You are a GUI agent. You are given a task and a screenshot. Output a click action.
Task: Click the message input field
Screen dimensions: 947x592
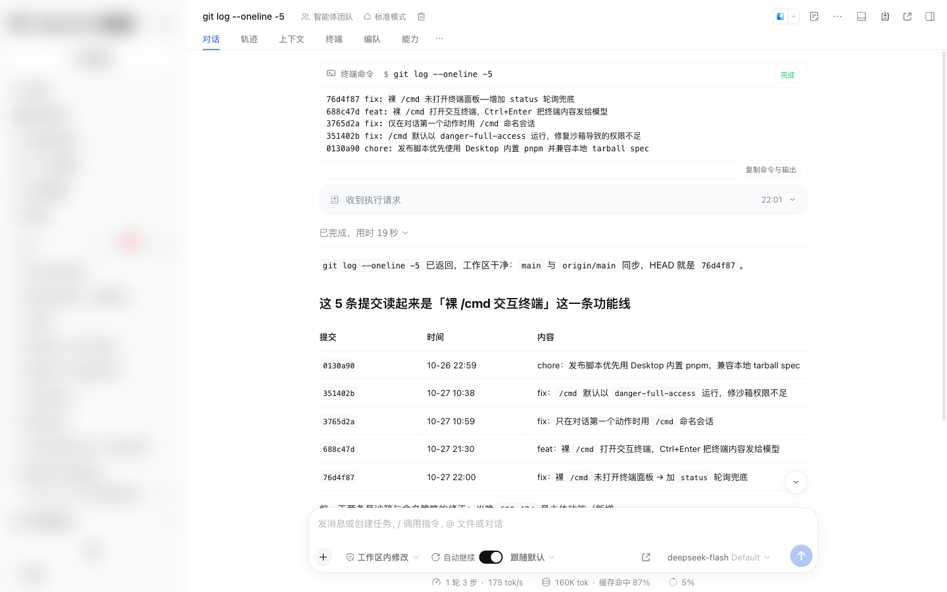[563, 524]
